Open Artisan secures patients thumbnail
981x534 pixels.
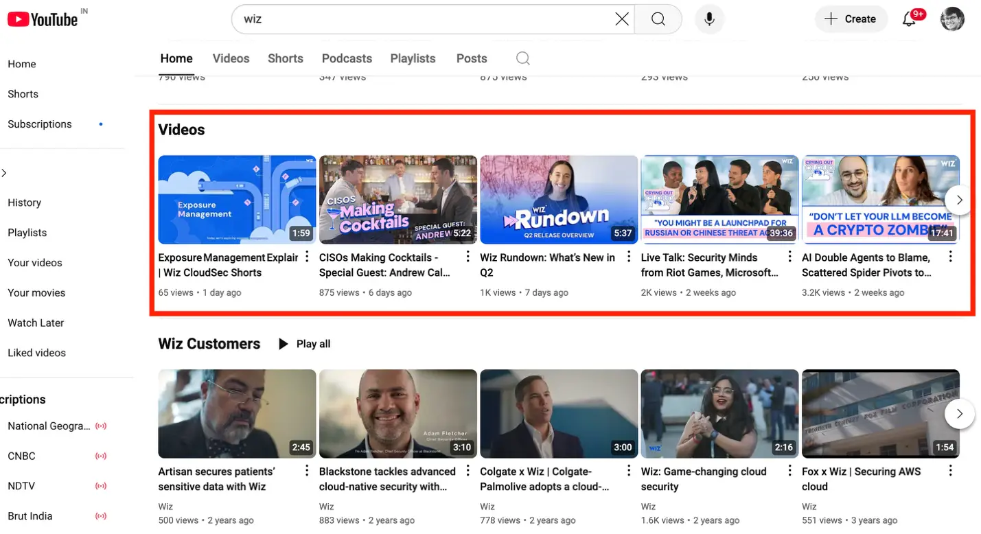pyautogui.click(x=237, y=414)
